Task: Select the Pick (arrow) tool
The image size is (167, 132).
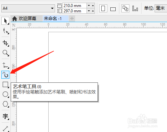Action: click(5, 21)
